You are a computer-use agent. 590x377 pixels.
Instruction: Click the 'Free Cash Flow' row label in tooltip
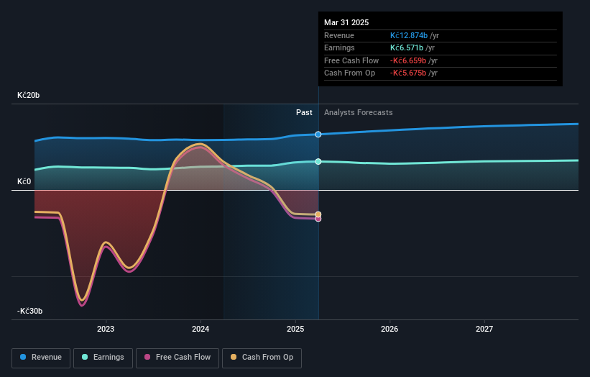[351, 60]
